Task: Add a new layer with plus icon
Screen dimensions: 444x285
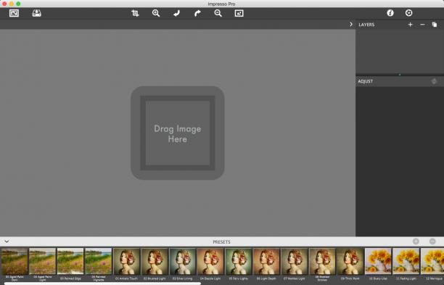Action: click(410, 25)
